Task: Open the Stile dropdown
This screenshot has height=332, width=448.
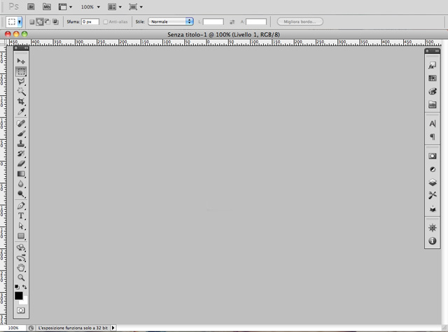Action: click(x=170, y=22)
